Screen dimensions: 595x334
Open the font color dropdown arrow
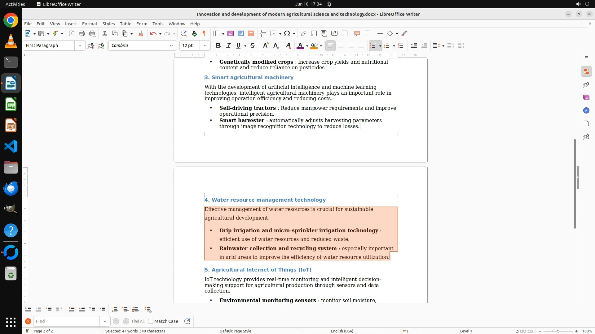[x=307, y=46]
